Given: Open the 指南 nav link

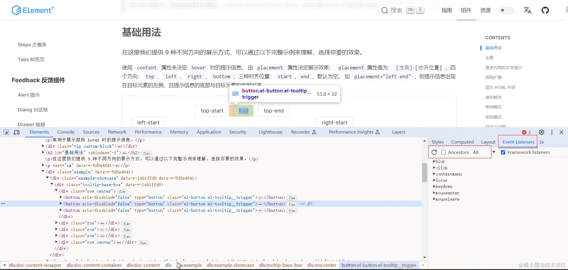Looking at the screenshot, I should tap(447, 10).
